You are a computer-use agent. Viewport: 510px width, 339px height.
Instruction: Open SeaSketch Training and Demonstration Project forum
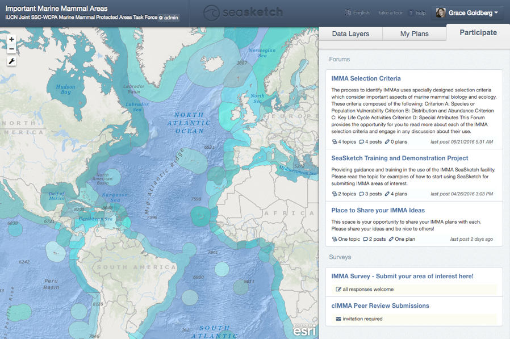click(399, 158)
